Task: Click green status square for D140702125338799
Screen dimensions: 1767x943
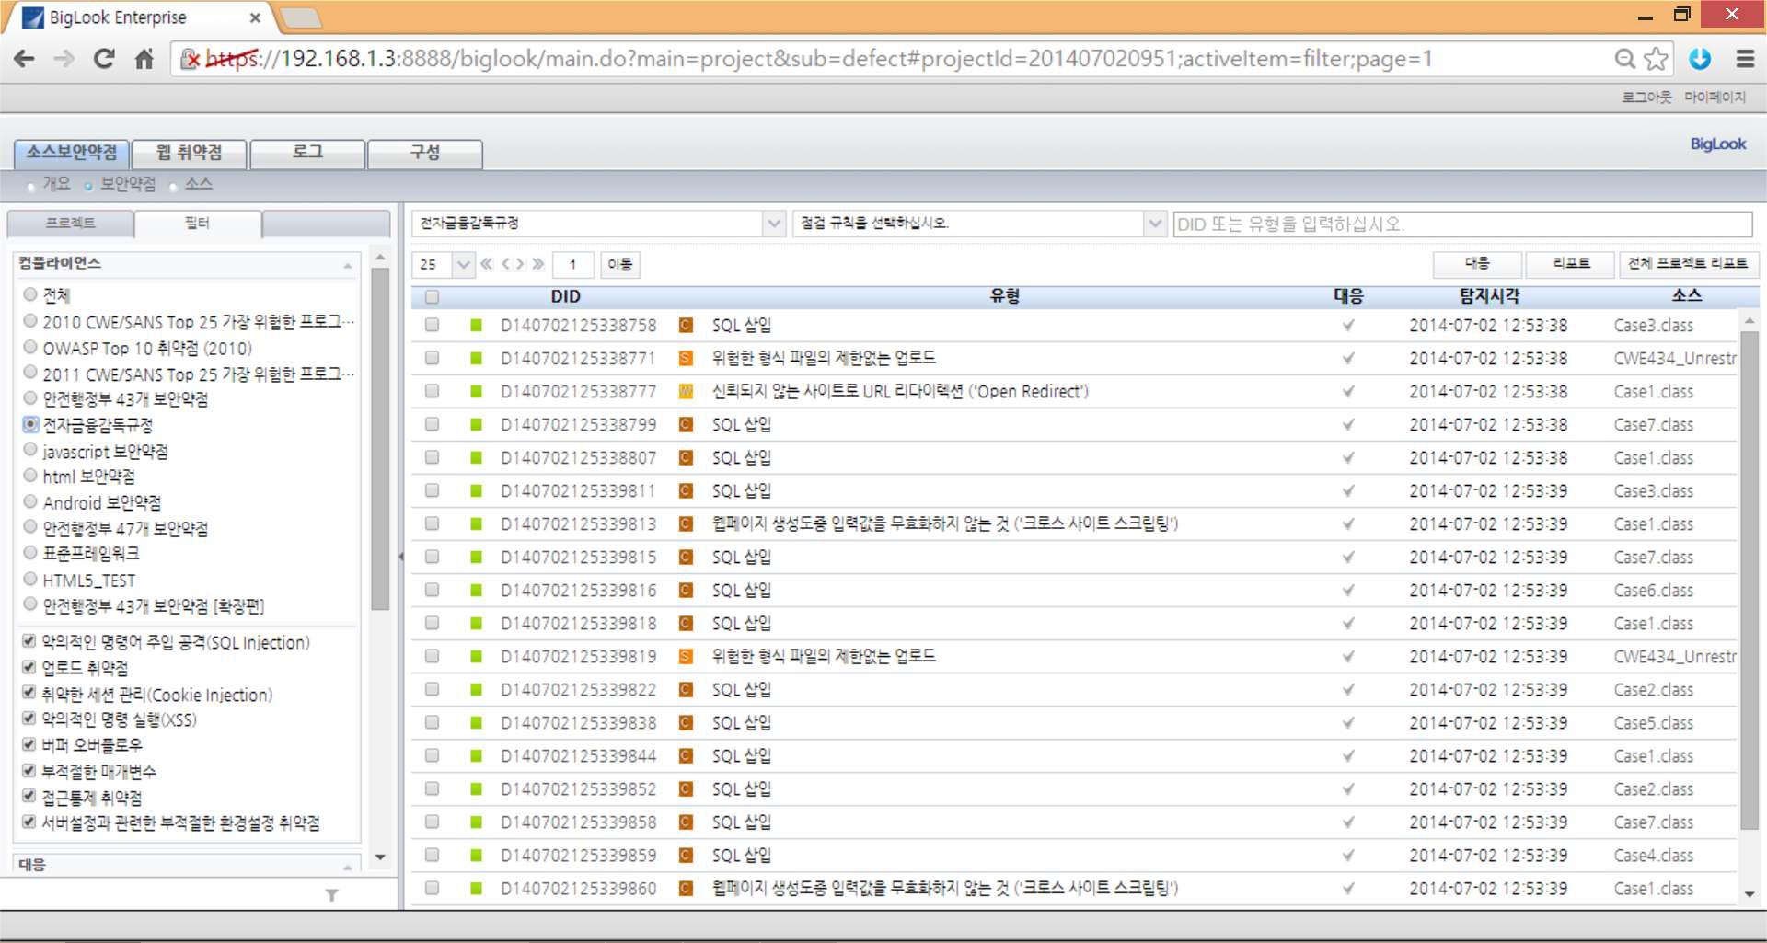Action: point(476,424)
